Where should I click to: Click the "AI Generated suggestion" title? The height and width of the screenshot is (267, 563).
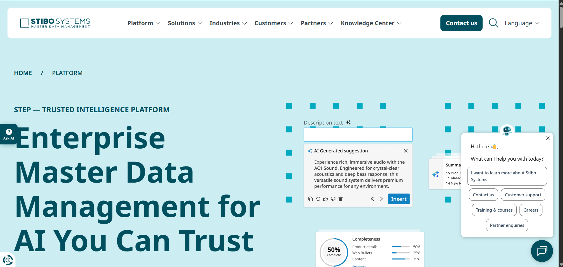click(x=341, y=151)
